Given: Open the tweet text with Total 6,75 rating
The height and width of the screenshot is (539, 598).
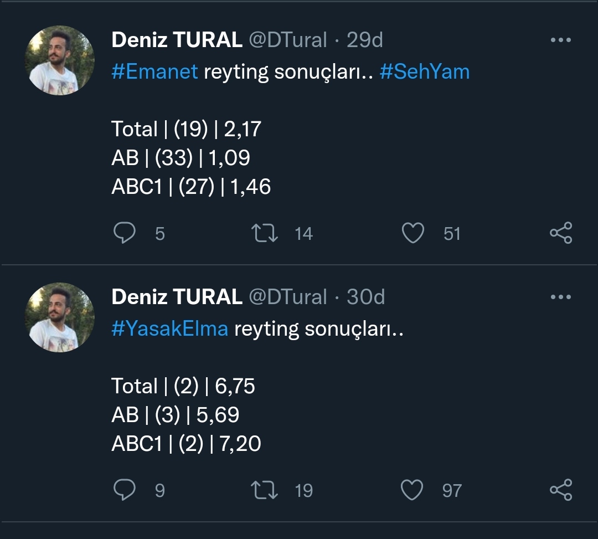Looking at the screenshot, I should pyautogui.click(x=183, y=386).
